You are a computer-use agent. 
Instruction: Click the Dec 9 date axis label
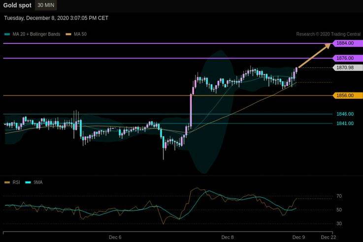[298, 238]
